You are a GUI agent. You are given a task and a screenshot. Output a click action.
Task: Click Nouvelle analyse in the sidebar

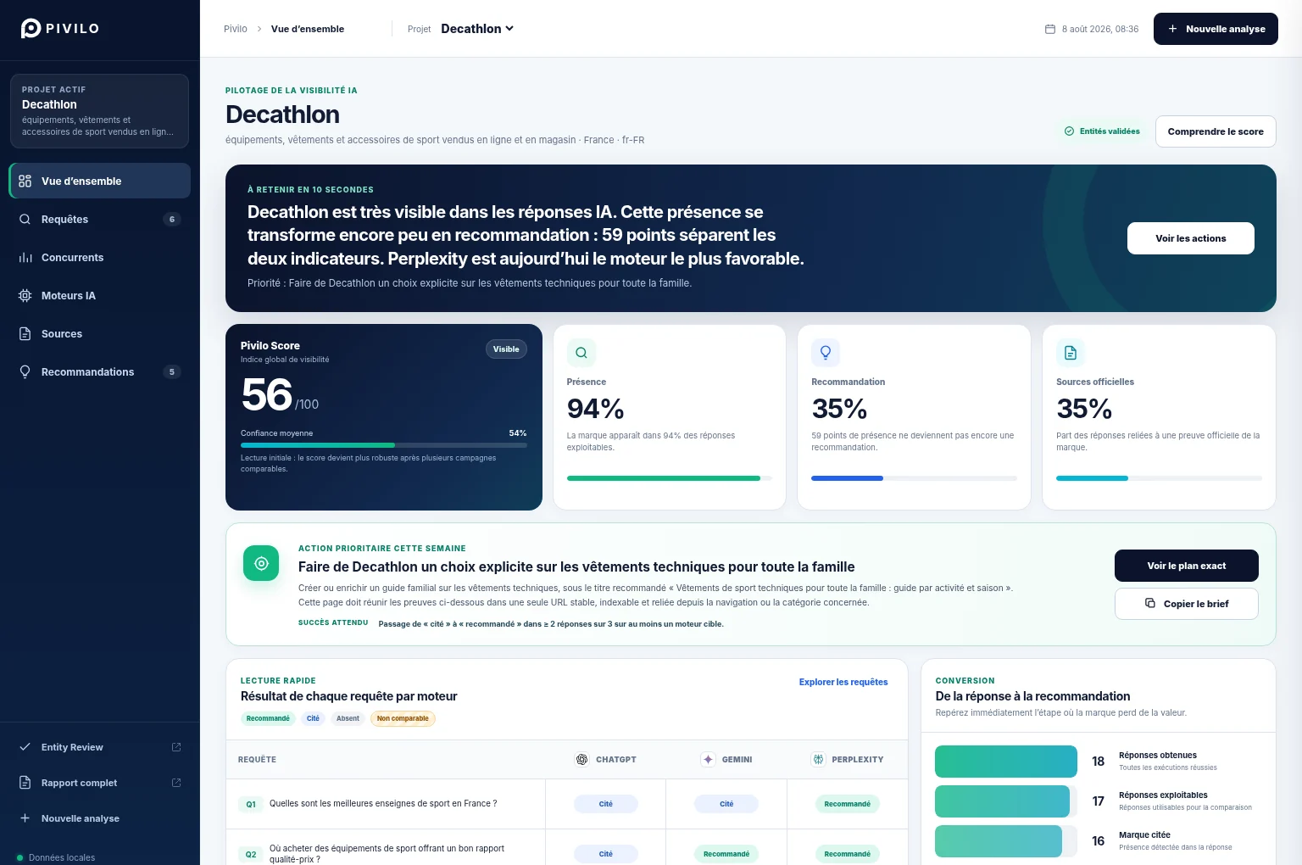[100, 818]
